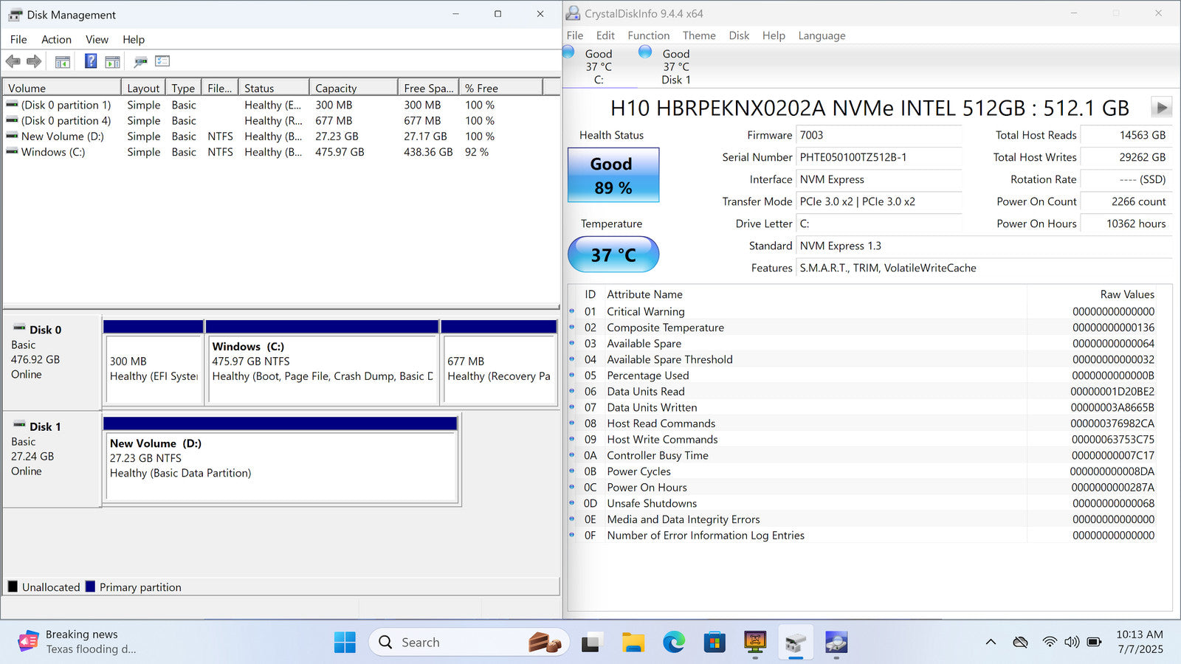1181x664 pixels.
Task: Click the Free Space column header
Action: coord(429,88)
